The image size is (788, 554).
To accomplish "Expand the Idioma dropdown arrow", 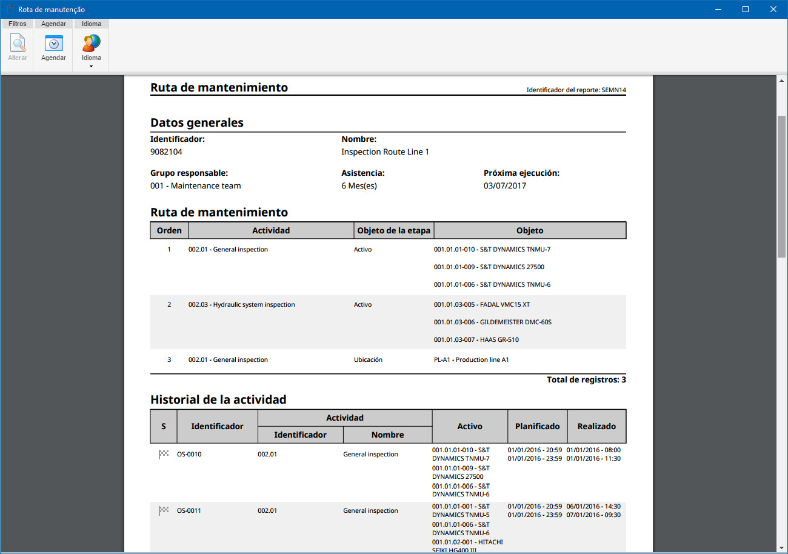I will (x=92, y=66).
